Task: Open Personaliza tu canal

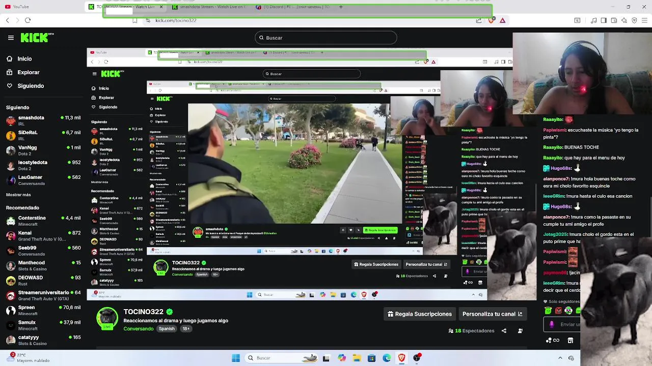Action: 493,314
